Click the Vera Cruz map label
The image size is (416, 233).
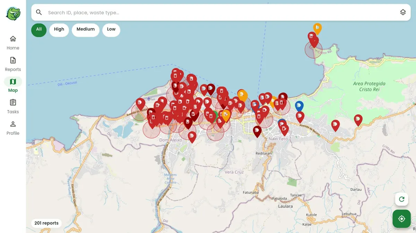pyautogui.click(x=234, y=172)
